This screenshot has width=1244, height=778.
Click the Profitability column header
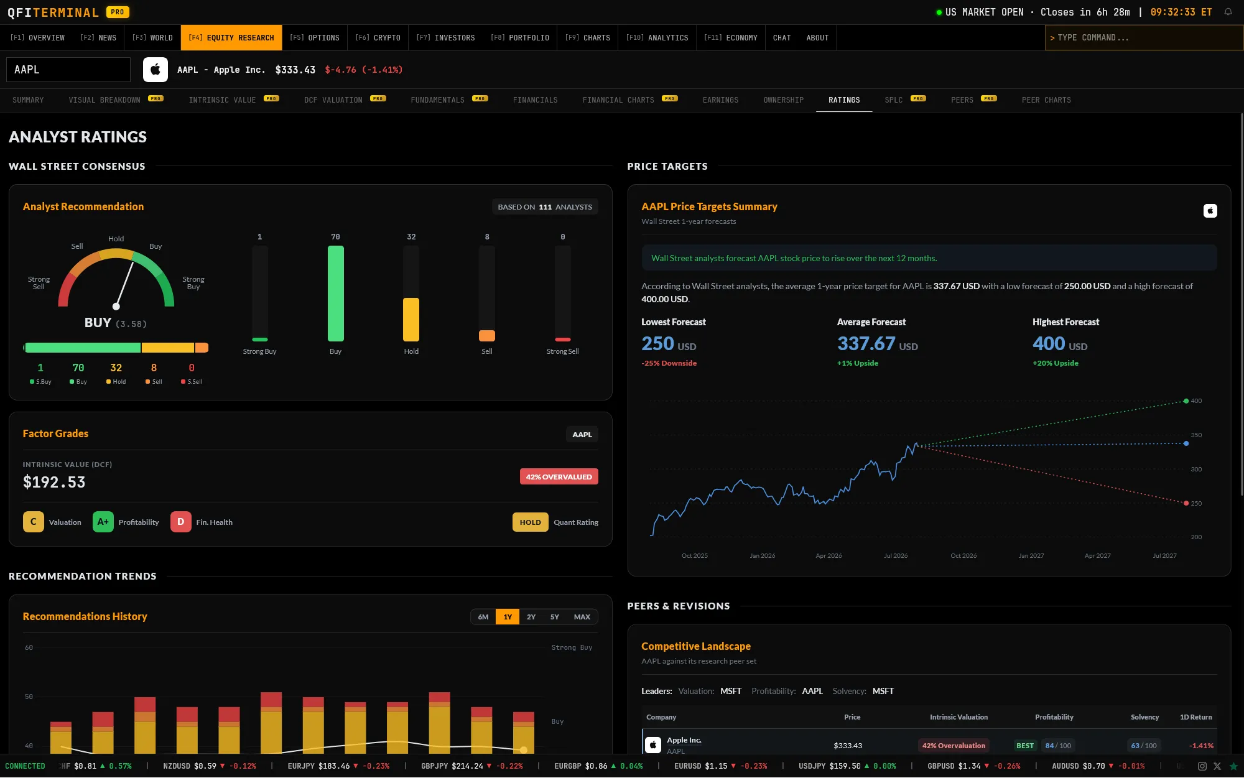tap(1054, 717)
